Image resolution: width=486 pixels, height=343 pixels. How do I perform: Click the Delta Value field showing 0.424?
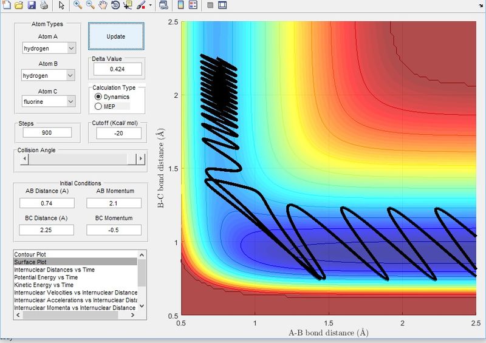point(117,69)
